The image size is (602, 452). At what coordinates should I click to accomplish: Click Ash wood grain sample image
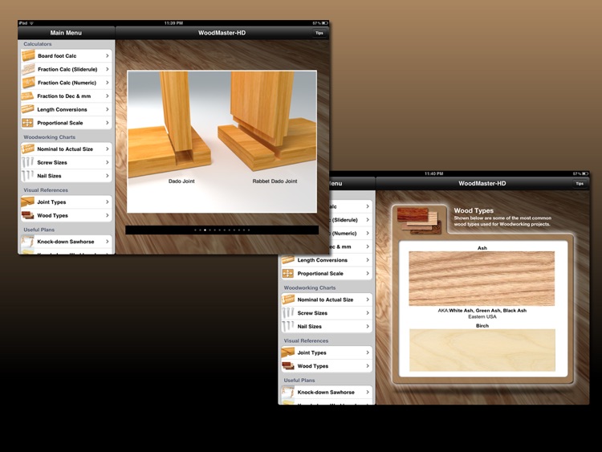pos(482,279)
